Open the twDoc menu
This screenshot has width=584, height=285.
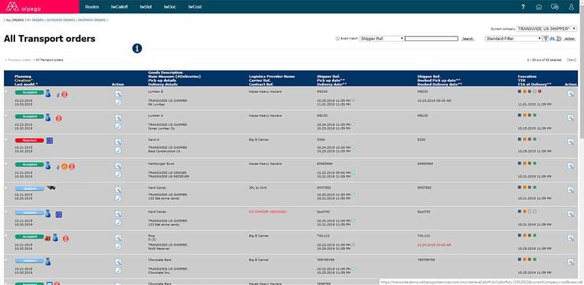170,7
